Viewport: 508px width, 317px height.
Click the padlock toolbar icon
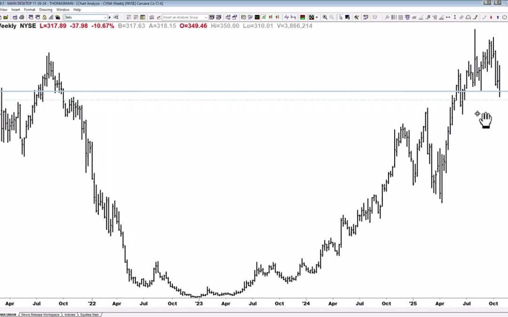(x=44, y=17)
